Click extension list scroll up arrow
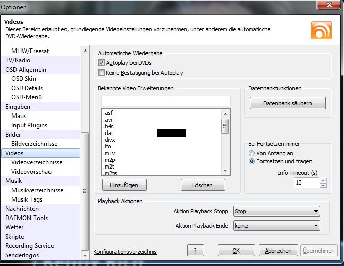This screenshot has height=266, width=344. pyautogui.click(x=225, y=113)
